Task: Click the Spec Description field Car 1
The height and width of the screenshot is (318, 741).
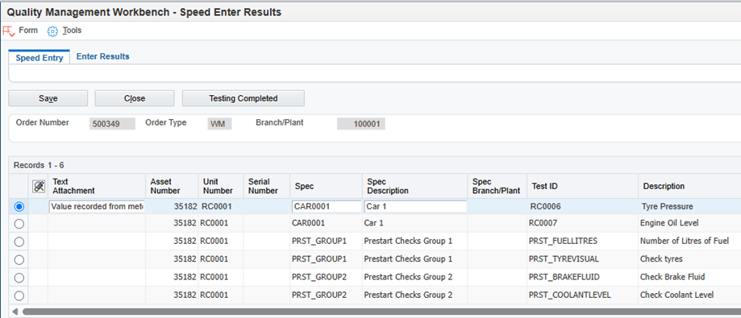Action: click(415, 206)
